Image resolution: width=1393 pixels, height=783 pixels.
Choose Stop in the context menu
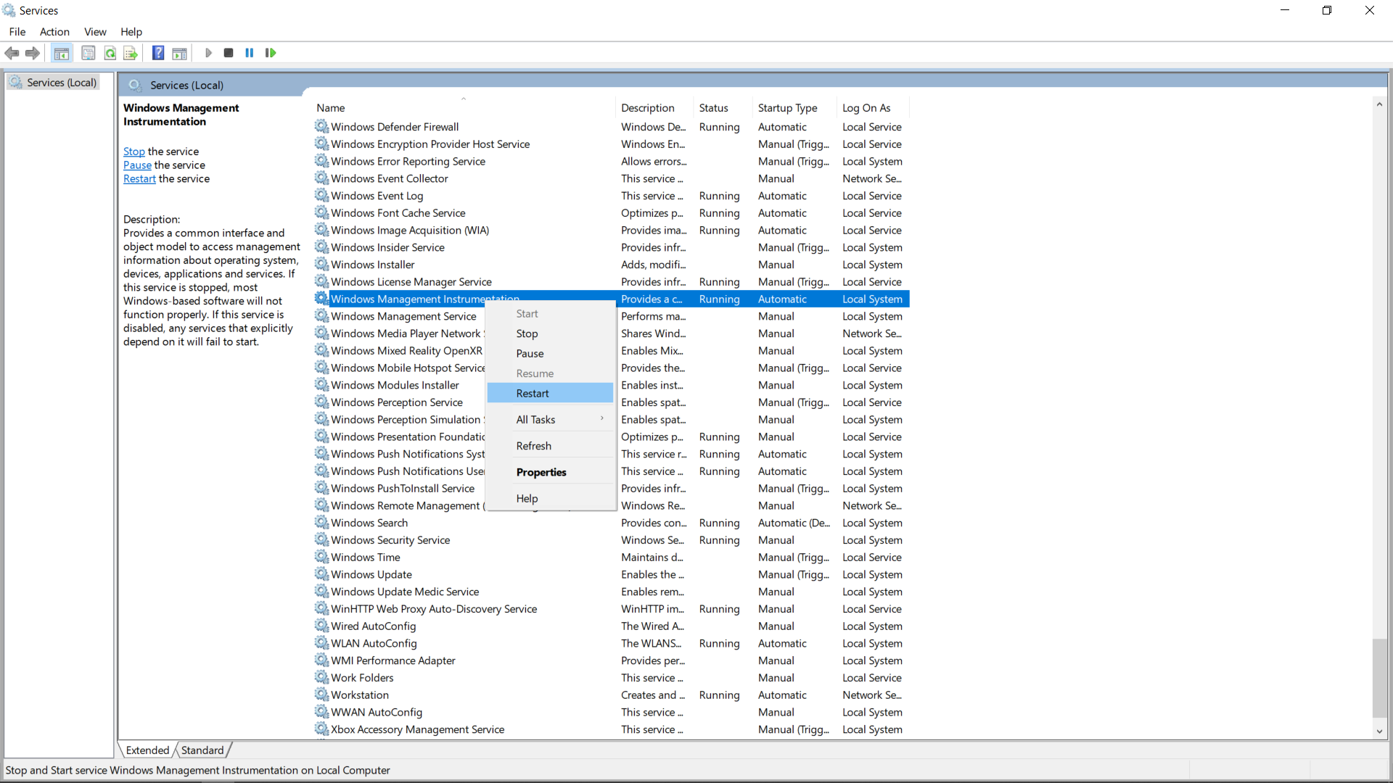[551, 333]
